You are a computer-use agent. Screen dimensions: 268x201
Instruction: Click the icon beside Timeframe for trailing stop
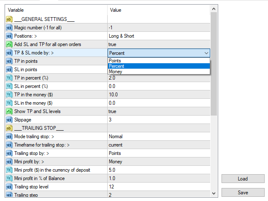pyautogui.click(x=9, y=145)
